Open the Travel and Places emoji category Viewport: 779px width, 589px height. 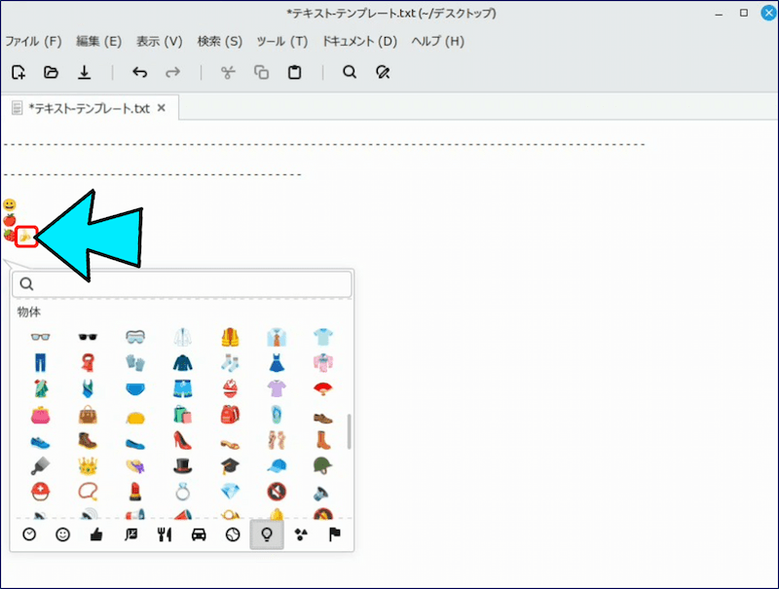point(199,534)
